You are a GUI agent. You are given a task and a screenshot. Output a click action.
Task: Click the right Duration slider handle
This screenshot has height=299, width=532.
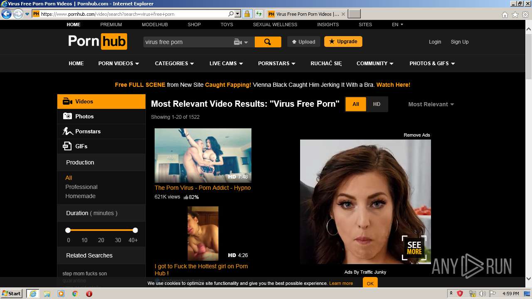(x=135, y=230)
